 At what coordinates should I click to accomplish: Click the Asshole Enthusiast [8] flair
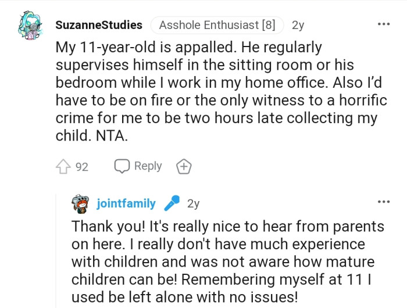coord(217,26)
